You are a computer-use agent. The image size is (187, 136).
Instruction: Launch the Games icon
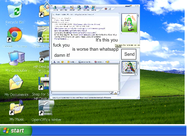[x=93, y=8]
